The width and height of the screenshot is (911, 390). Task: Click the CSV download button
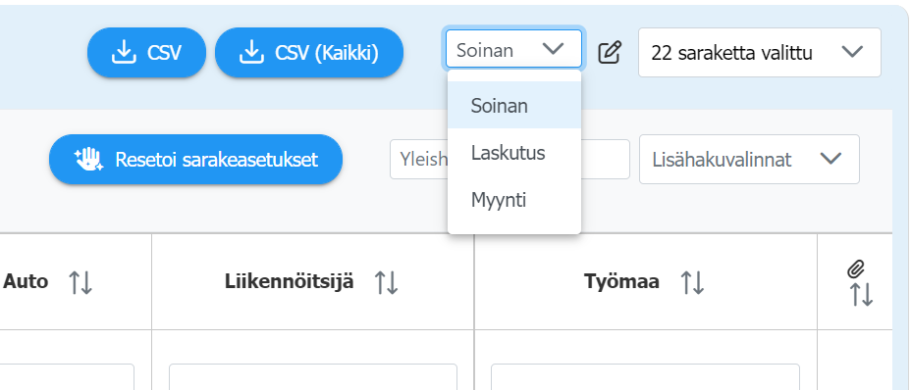146,53
